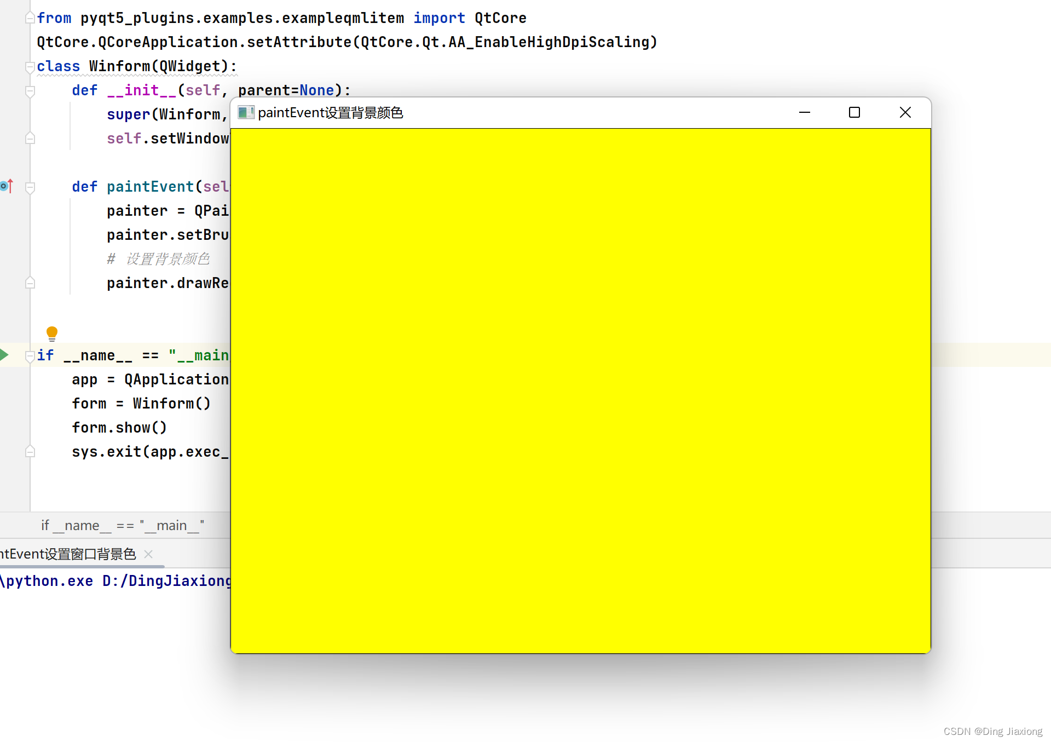Image resolution: width=1051 pixels, height=742 pixels.
Task: Close the run tab with the x icon
Action: tap(148, 554)
